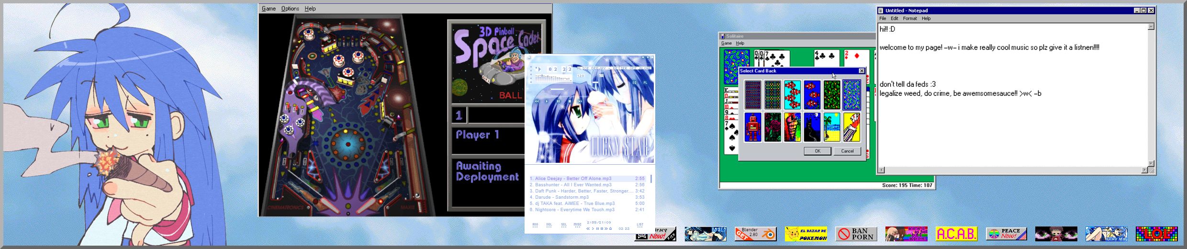Choose the fish on blue card back
This screenshot has height=249, width=1187.
(812, 95)
